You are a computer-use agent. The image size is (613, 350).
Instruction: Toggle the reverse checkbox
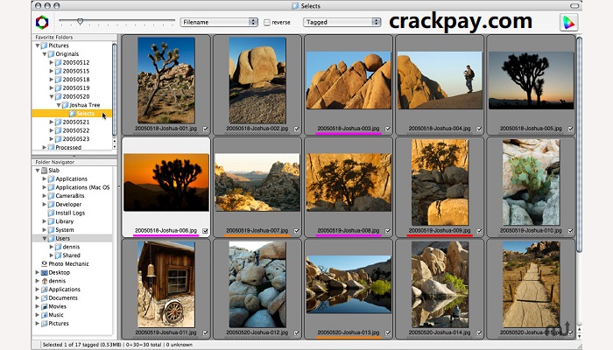(x=267, y=22)
